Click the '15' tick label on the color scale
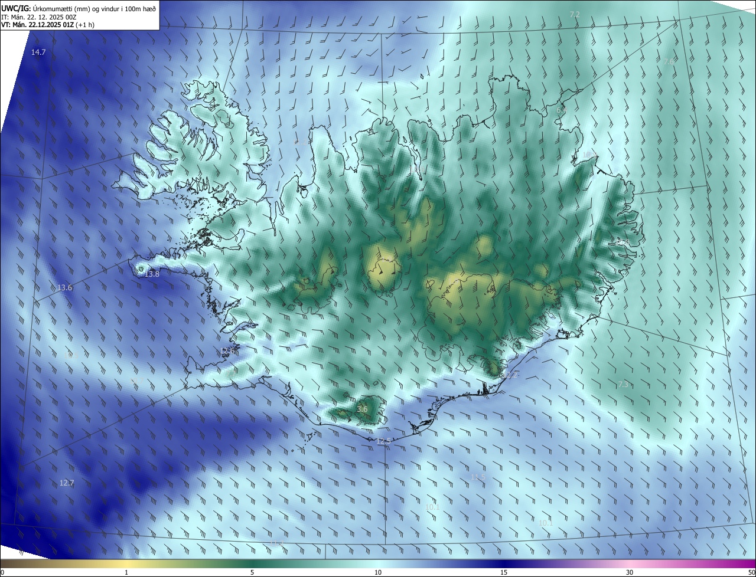This screenshot has width=756, height=577. pyautogui.click(x=504, y=572)
